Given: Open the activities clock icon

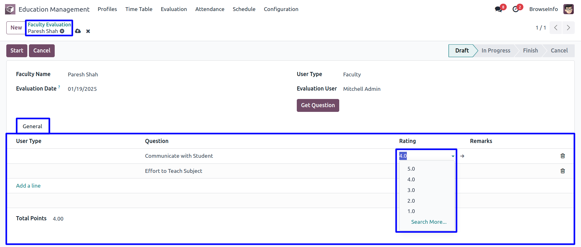Looking at the screenshot, I should pos(516,9).
